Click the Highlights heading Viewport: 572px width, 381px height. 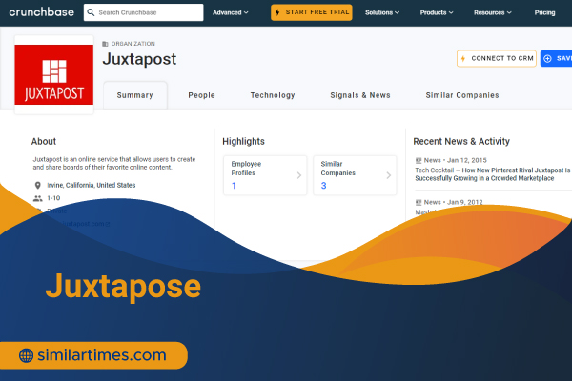point(244,142)
